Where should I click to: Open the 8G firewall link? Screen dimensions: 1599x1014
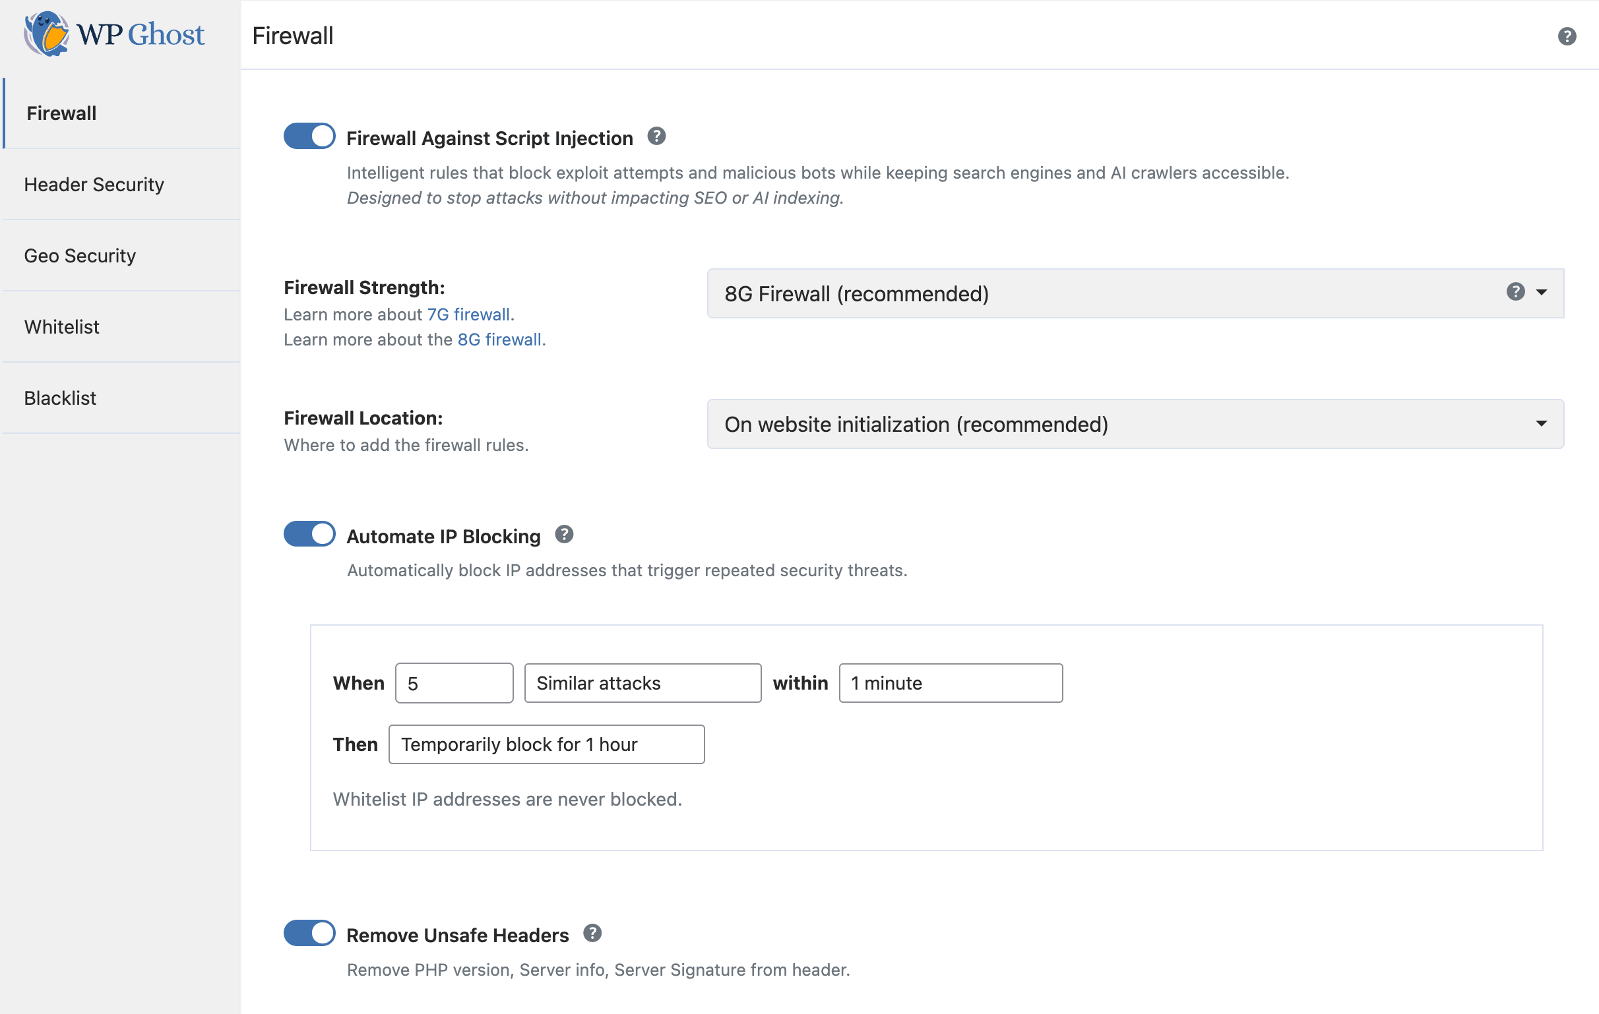[499, 340]
